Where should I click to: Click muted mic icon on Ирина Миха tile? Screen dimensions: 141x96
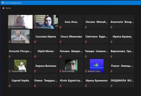(x=10, y=42)
